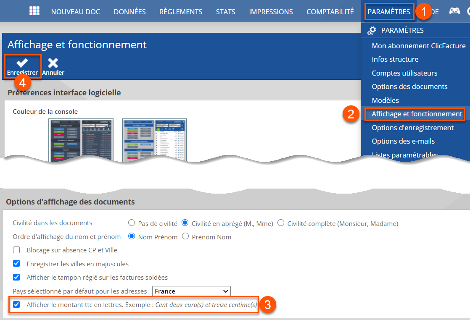Viewport: 470px width, 320px height.
Task: Open the RÈGLEMENTS menu
Action: tap(181, 12)
